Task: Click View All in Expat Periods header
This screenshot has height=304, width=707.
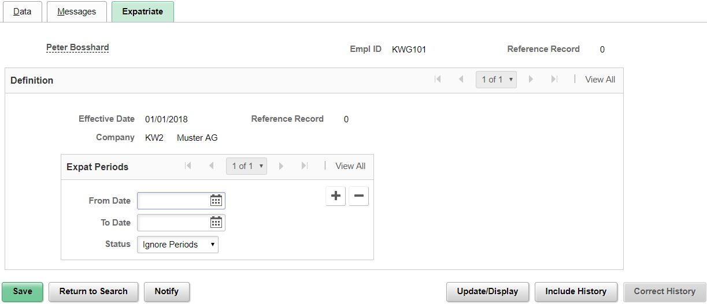Action: coord(350,166)
